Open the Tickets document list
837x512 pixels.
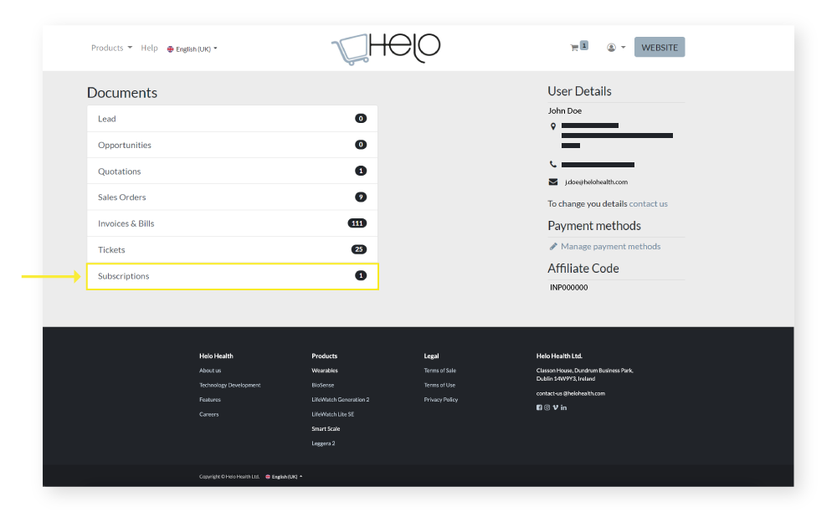pos(233,249)
